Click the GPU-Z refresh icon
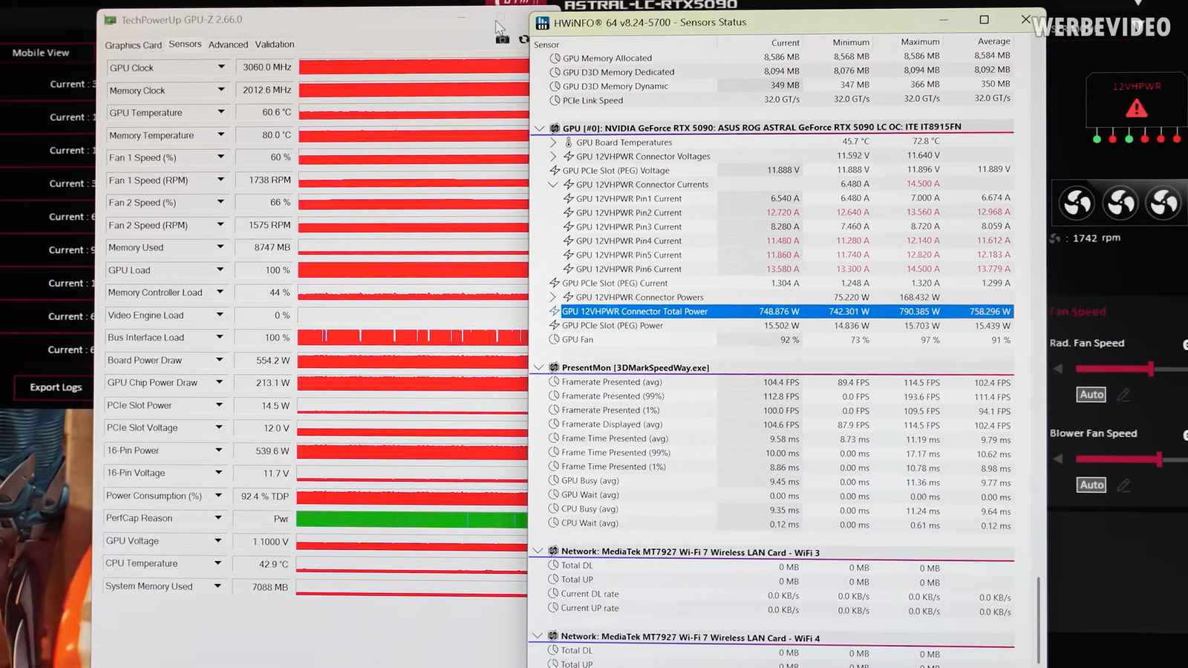 [523, 39]
